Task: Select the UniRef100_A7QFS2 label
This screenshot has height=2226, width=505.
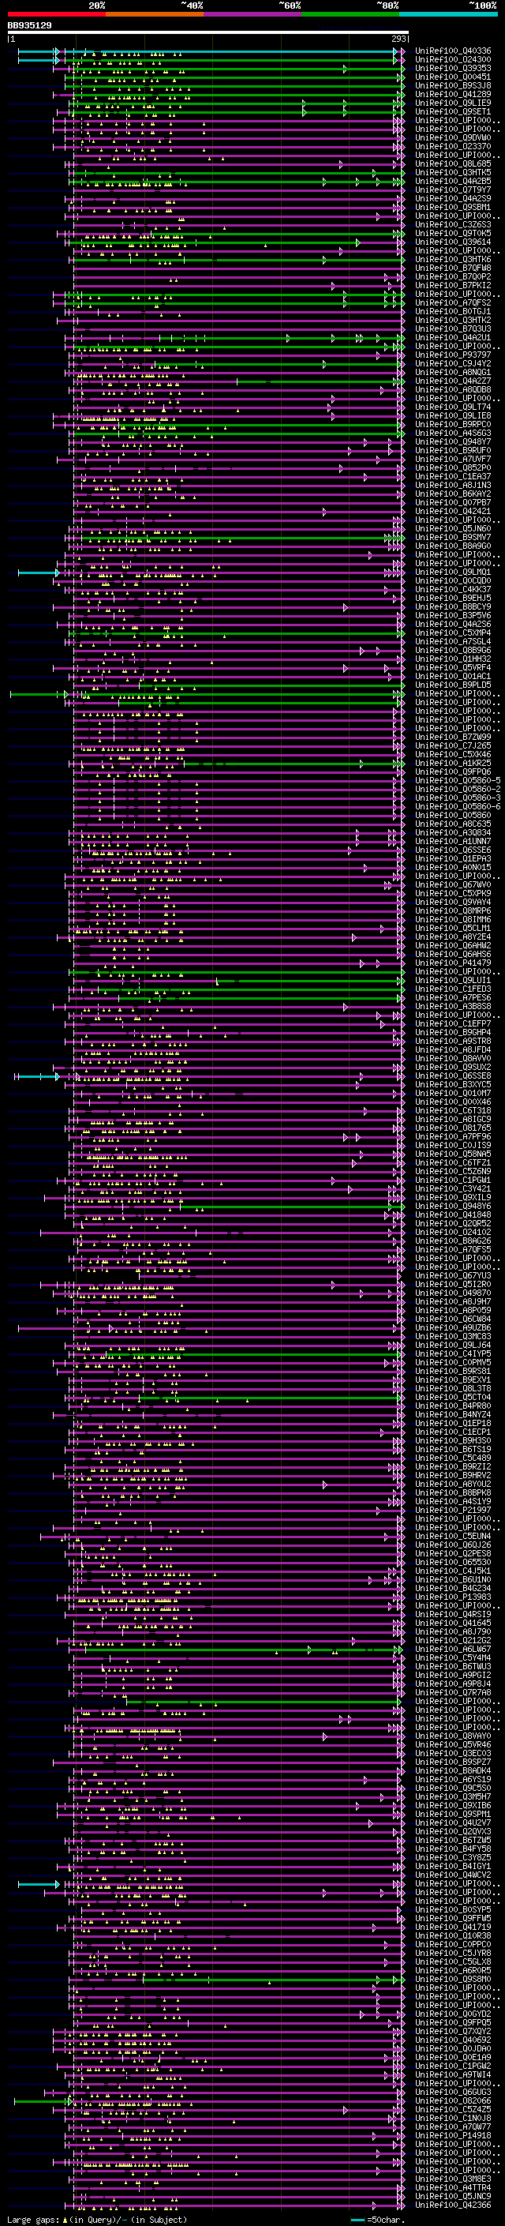Action: tap(453, 302)
